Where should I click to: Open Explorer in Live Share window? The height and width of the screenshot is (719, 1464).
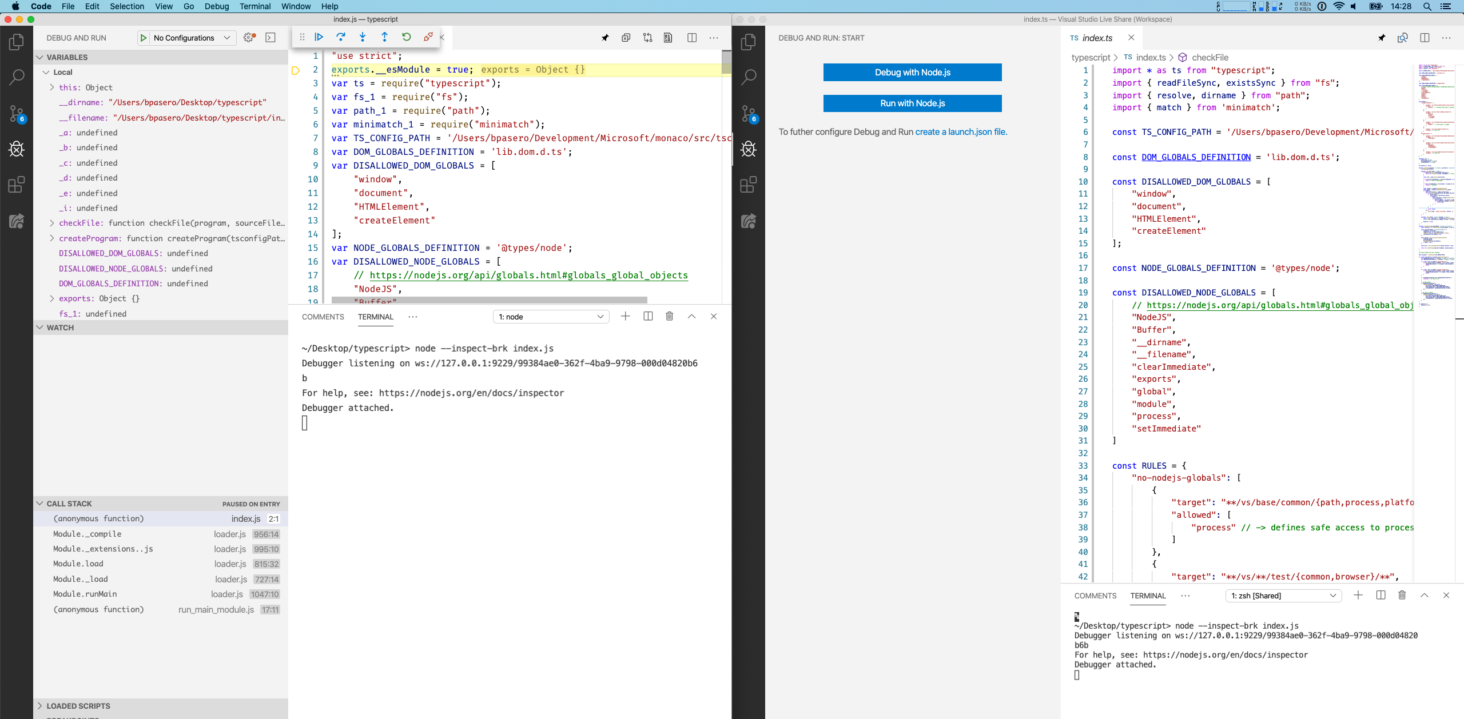coord(749,42)
